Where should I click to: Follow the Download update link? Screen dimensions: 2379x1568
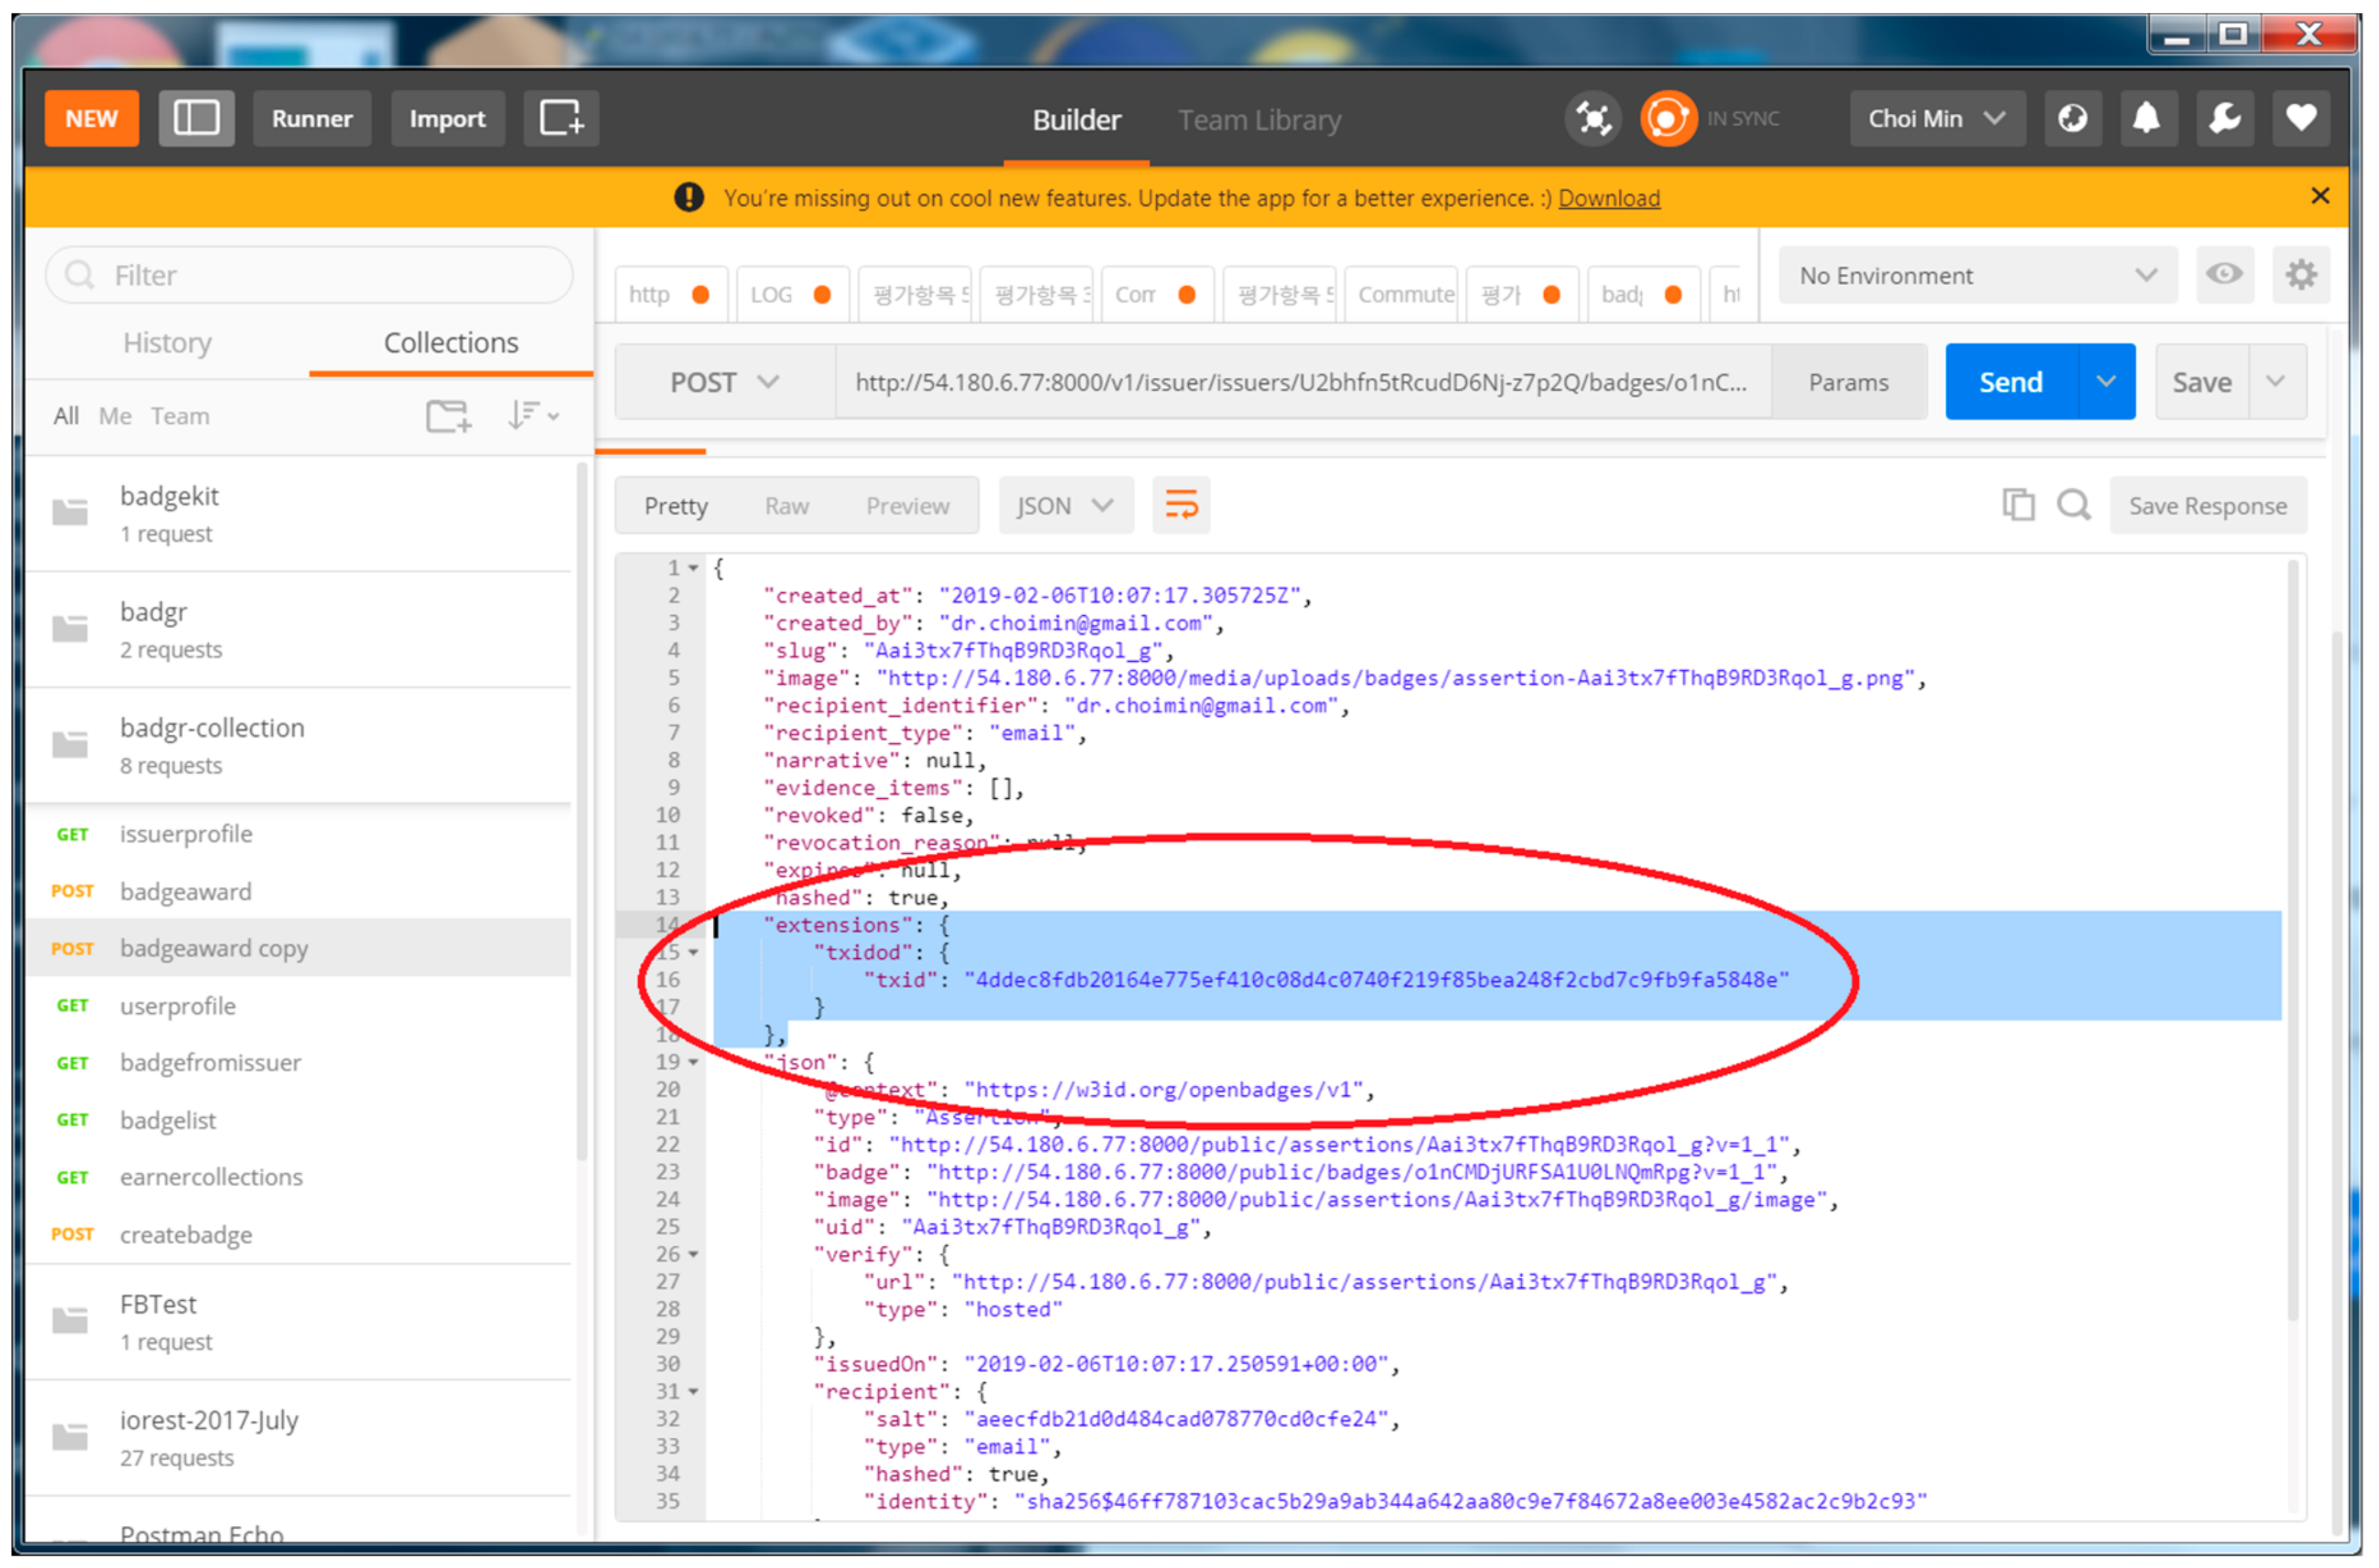[1609, 198]
